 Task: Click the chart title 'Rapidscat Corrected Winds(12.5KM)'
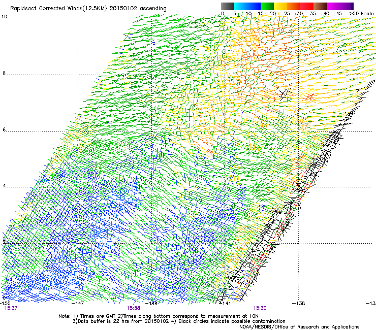coord(58,9)
